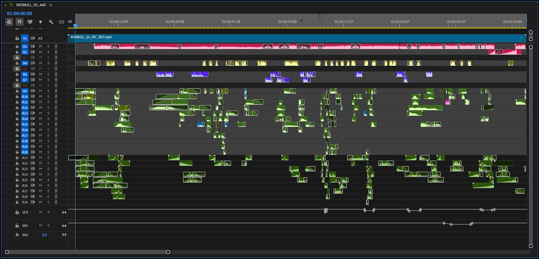Target the A1 audio track
Screen dimensions: 539x259
(25, 46)
